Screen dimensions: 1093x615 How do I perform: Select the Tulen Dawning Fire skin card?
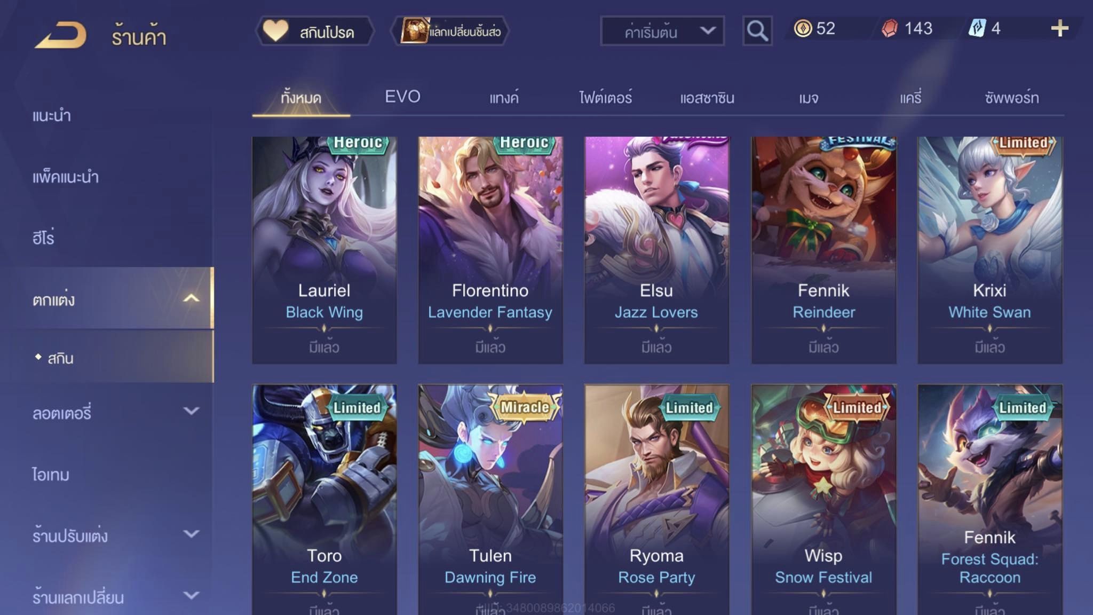click(490, 500)
